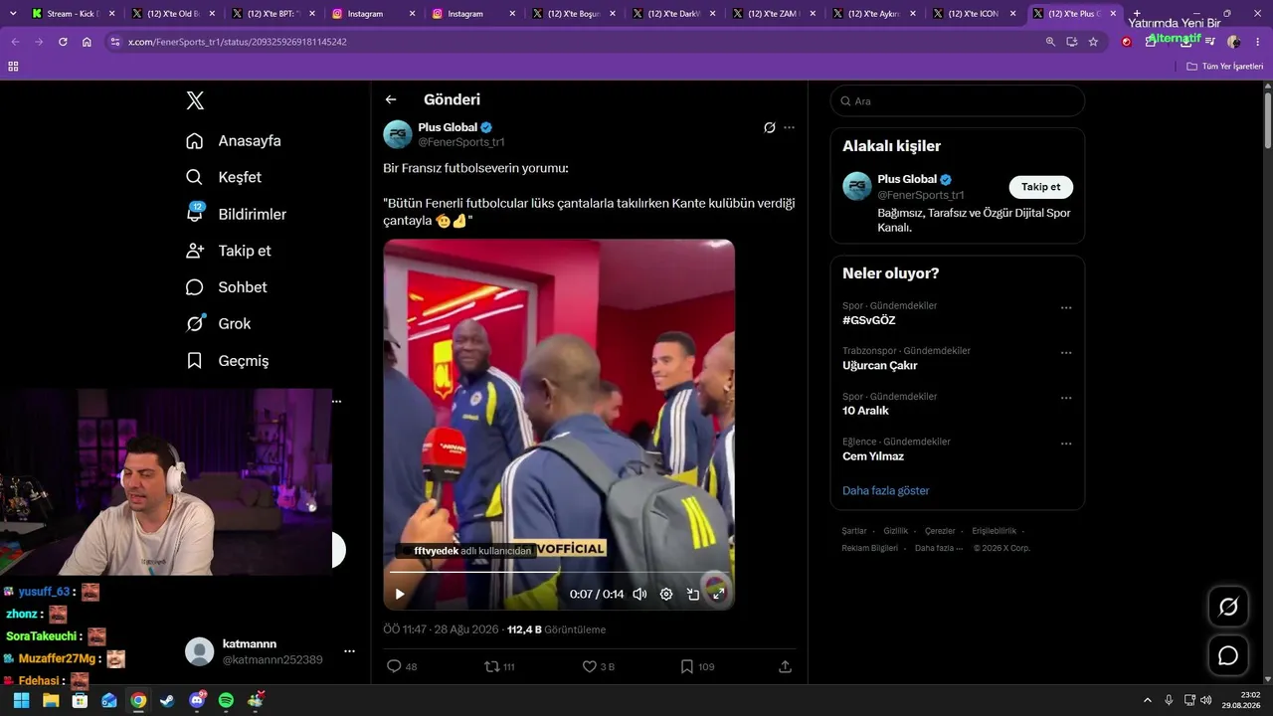Open more options for 10 Aralık trend
Screen dimensions: 1273x716
pyautogui.click(x=1066, y=398)
